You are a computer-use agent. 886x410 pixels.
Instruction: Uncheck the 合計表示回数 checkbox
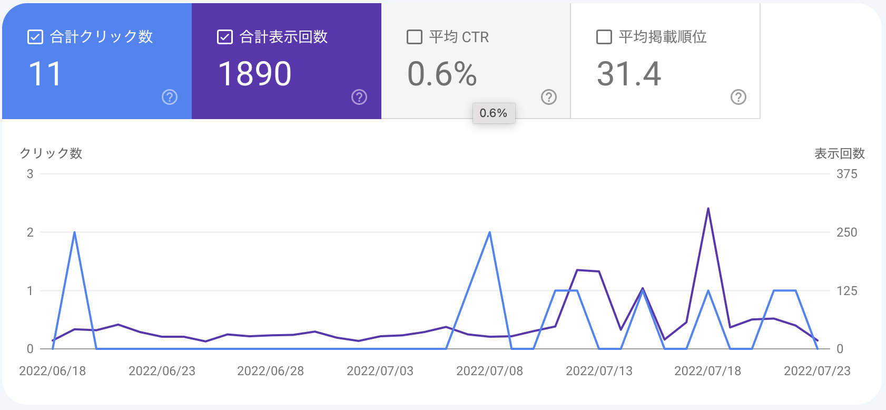coord(225,37)
